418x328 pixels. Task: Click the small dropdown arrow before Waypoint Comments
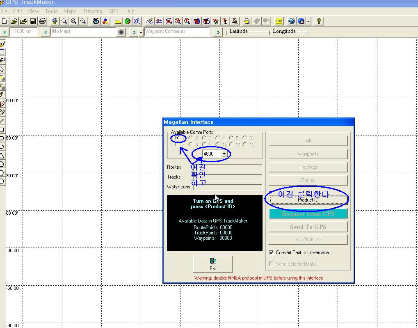tap(141, 32)
